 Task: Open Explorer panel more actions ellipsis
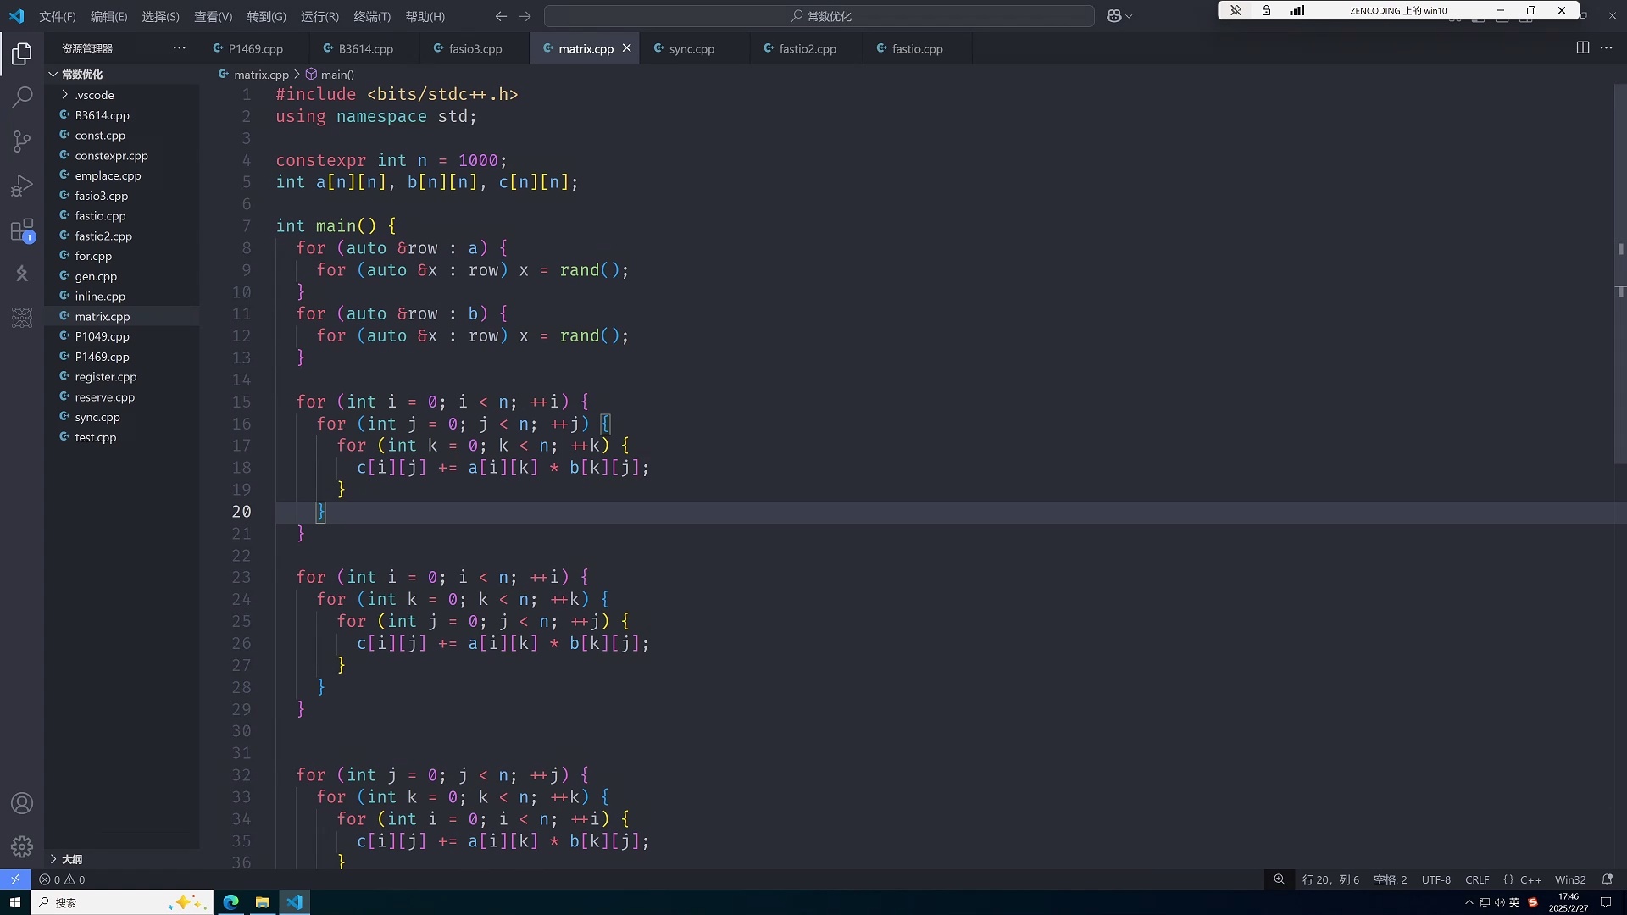click(x=179, y=48)
